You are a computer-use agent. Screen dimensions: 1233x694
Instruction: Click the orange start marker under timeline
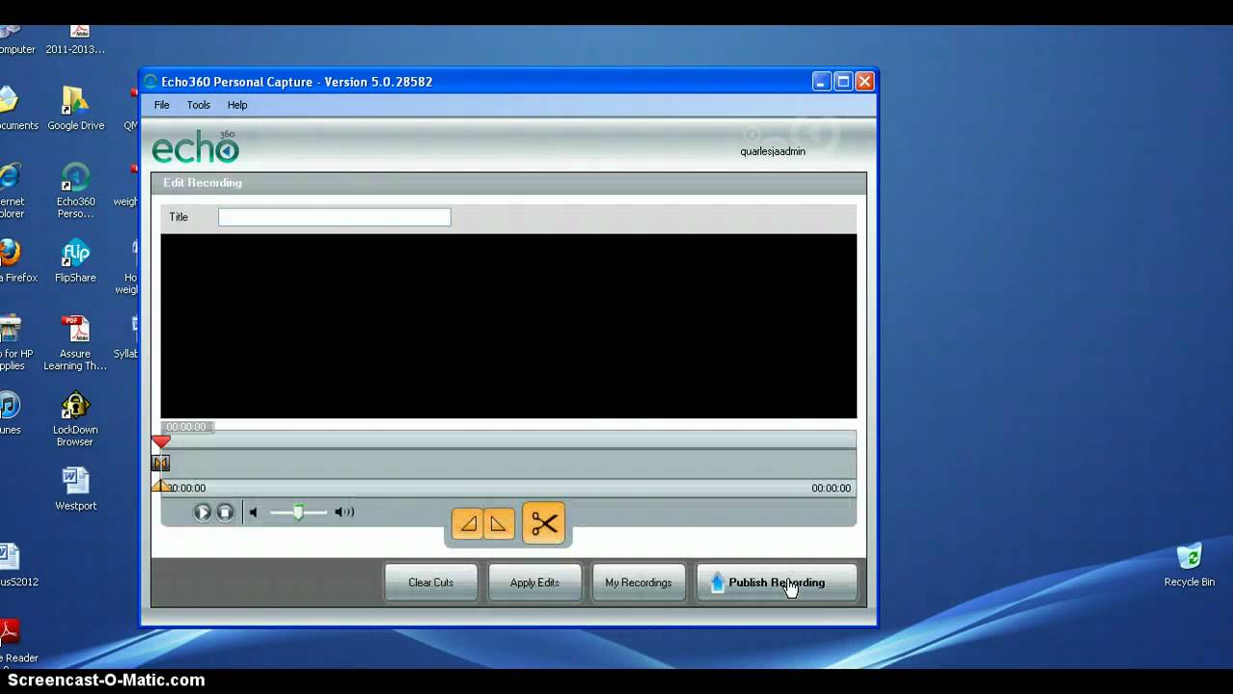coord(161,487)
